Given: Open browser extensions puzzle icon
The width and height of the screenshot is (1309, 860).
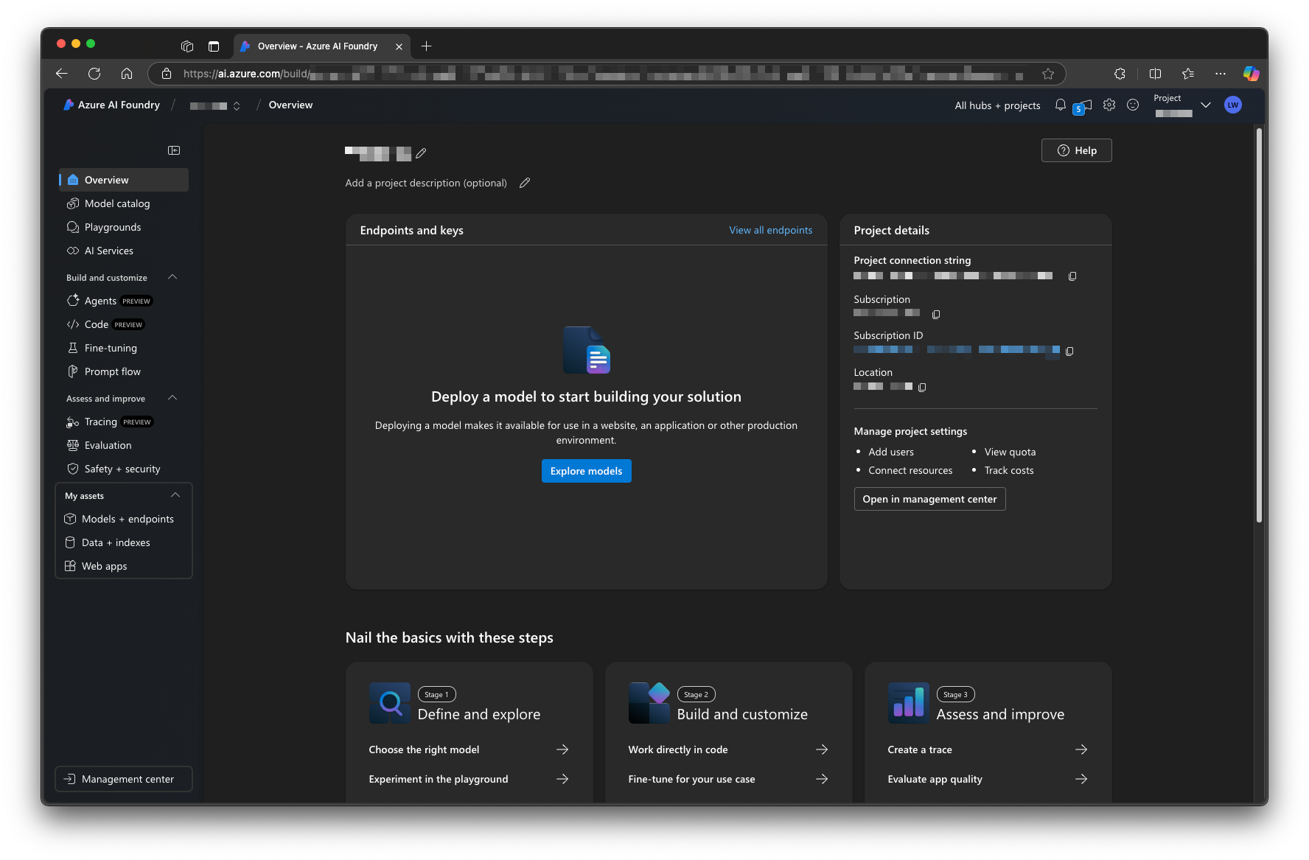Looking at the screenshot, I should click(1120, 74).
